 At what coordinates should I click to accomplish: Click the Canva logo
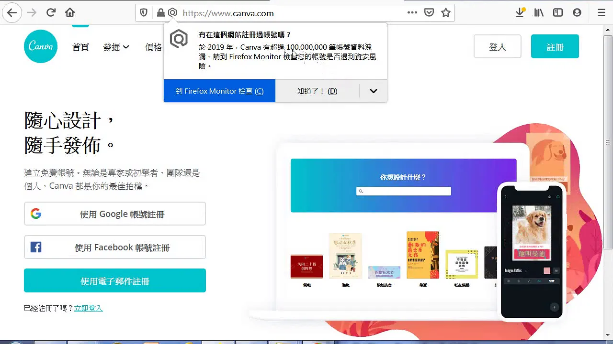[41, 46]
